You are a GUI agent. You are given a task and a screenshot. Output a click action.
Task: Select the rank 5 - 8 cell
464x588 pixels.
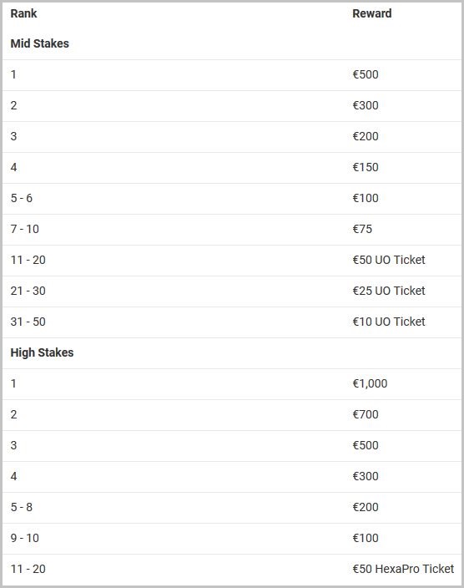point(22,507)
